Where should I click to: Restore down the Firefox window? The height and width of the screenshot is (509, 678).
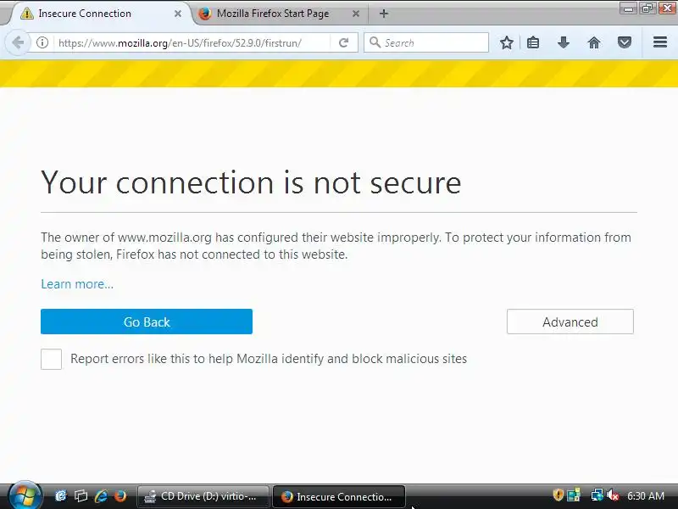(647, 8)
